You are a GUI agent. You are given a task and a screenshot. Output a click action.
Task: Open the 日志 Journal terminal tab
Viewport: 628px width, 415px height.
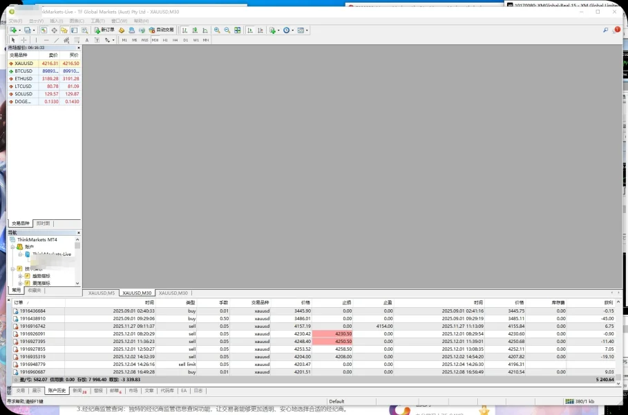point(198,391)
